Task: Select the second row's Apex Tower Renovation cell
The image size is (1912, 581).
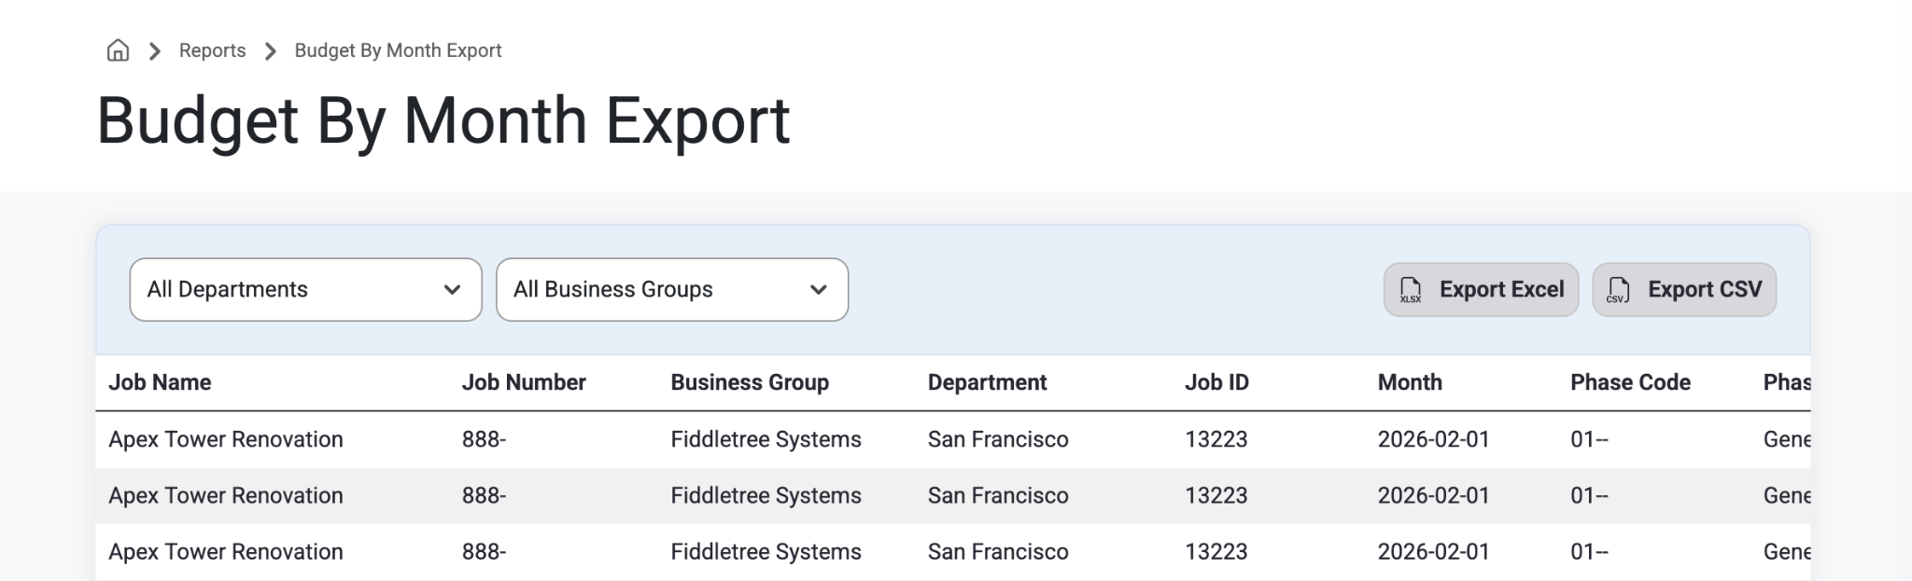Action: (x=226, y=495)
